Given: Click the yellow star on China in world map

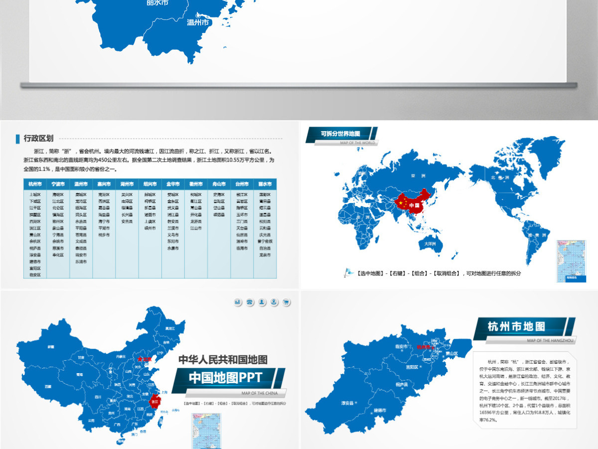Looking at the screenshot, I should pyautogui.click(x=400, y=202).
